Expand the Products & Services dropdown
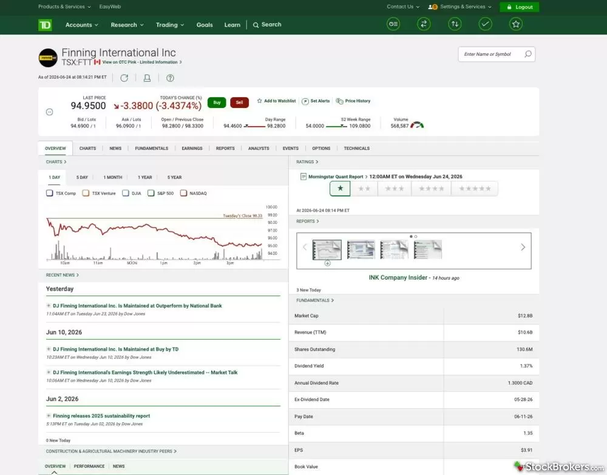The height and width of the screenshot is (475, 607). click(x=64, y=7)
